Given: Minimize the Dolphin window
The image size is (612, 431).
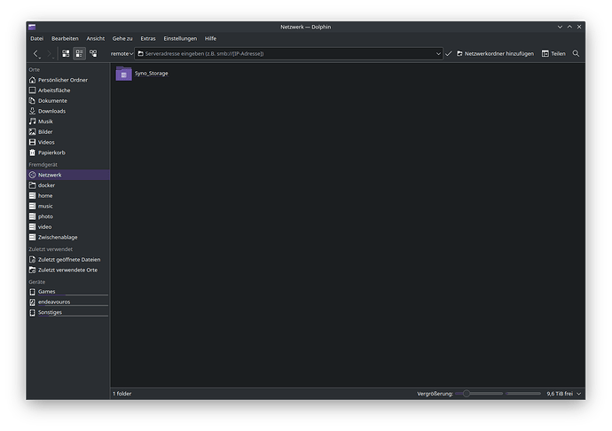Looking at the screenshot, I should 560,27.
